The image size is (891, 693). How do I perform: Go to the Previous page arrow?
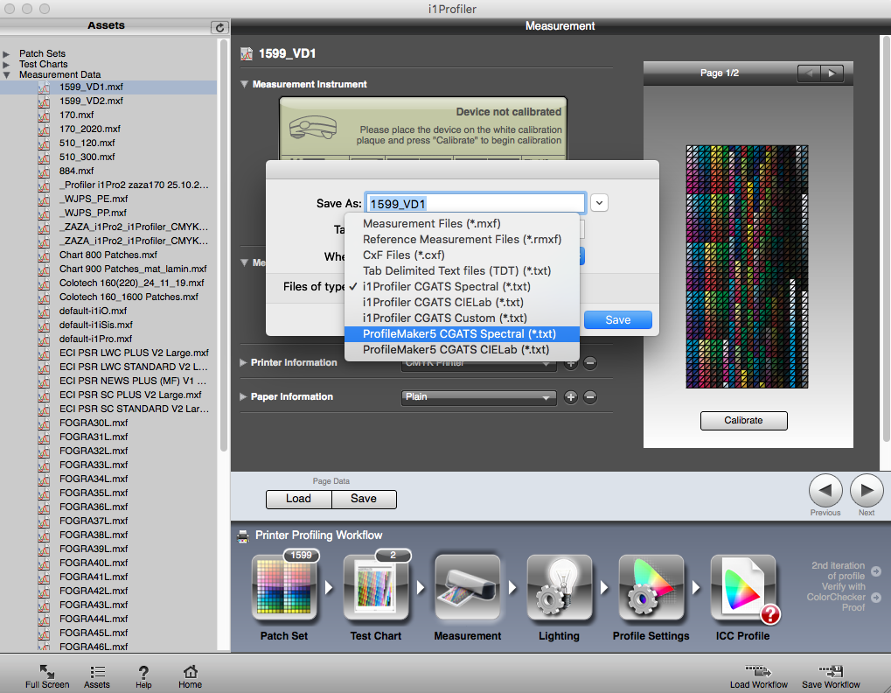pyautogui.click(x=825, y=490)
